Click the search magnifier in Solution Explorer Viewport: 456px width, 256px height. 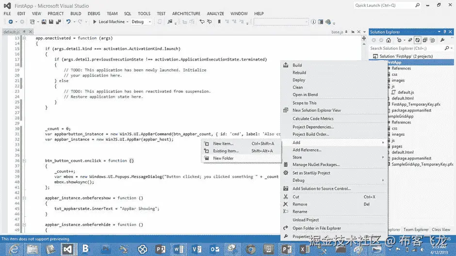pos(447,48)
